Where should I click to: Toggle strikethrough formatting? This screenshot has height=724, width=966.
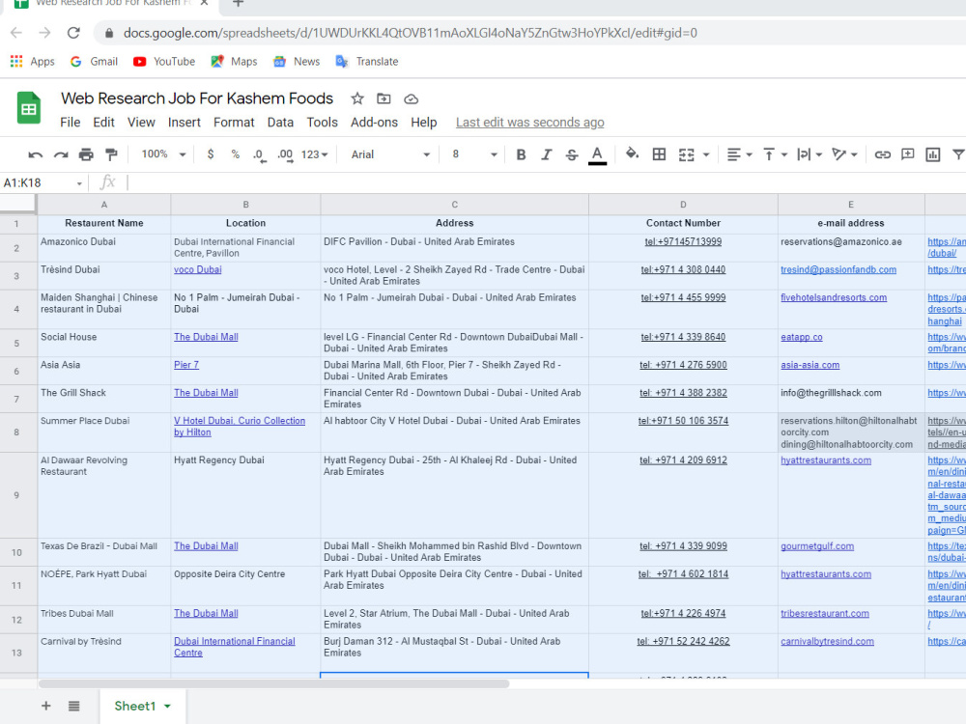click(x=572, y=154)
